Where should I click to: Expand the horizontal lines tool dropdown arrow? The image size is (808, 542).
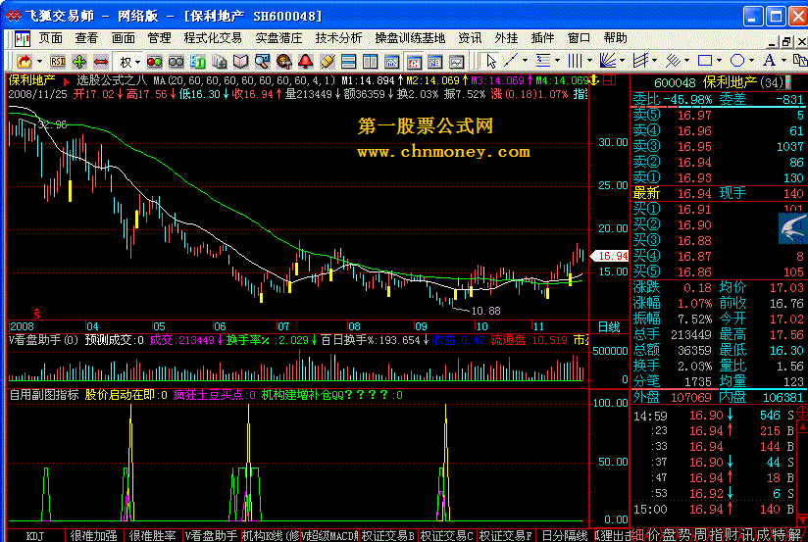pyautogui.click(x=558, y=61)
